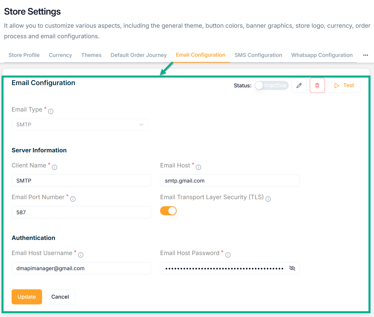
Task: Toggle the Inactive status switch
Action: (x=271, y=86)
